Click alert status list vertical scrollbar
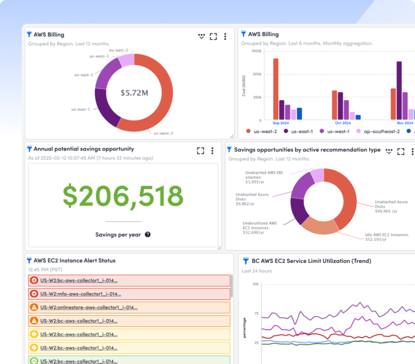The width and height of the screenshot is (415, 364). 232,286
